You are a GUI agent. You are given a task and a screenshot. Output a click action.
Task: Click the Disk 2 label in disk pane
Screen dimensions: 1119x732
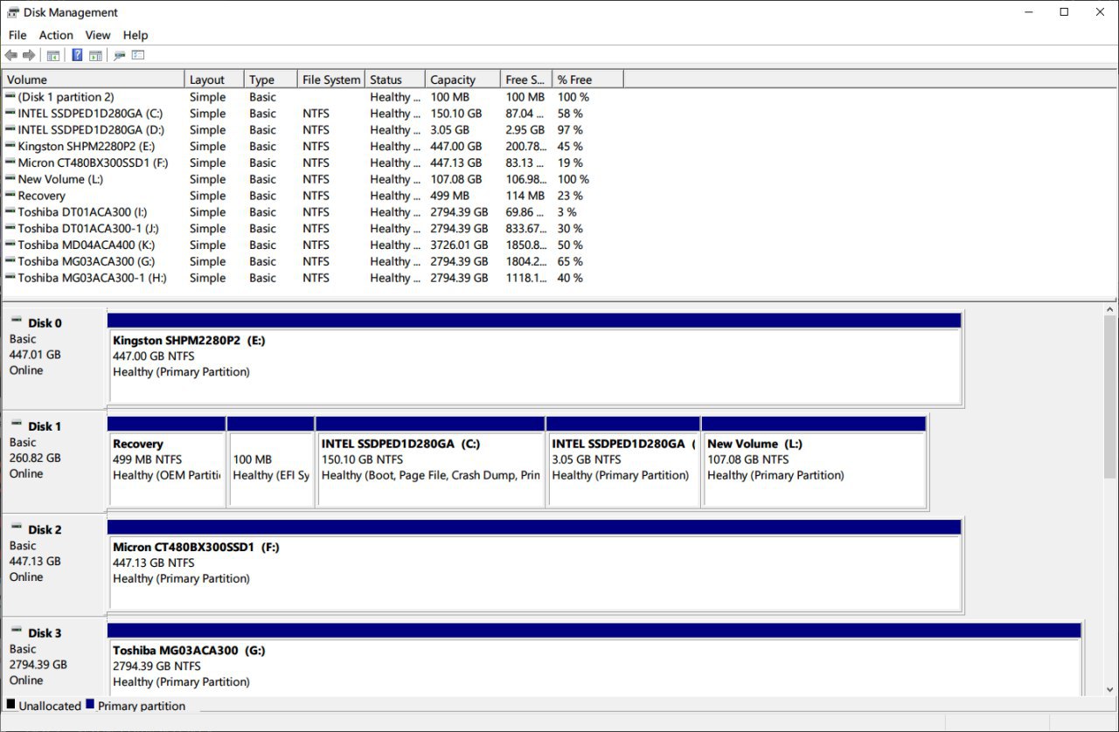(45, 529)
